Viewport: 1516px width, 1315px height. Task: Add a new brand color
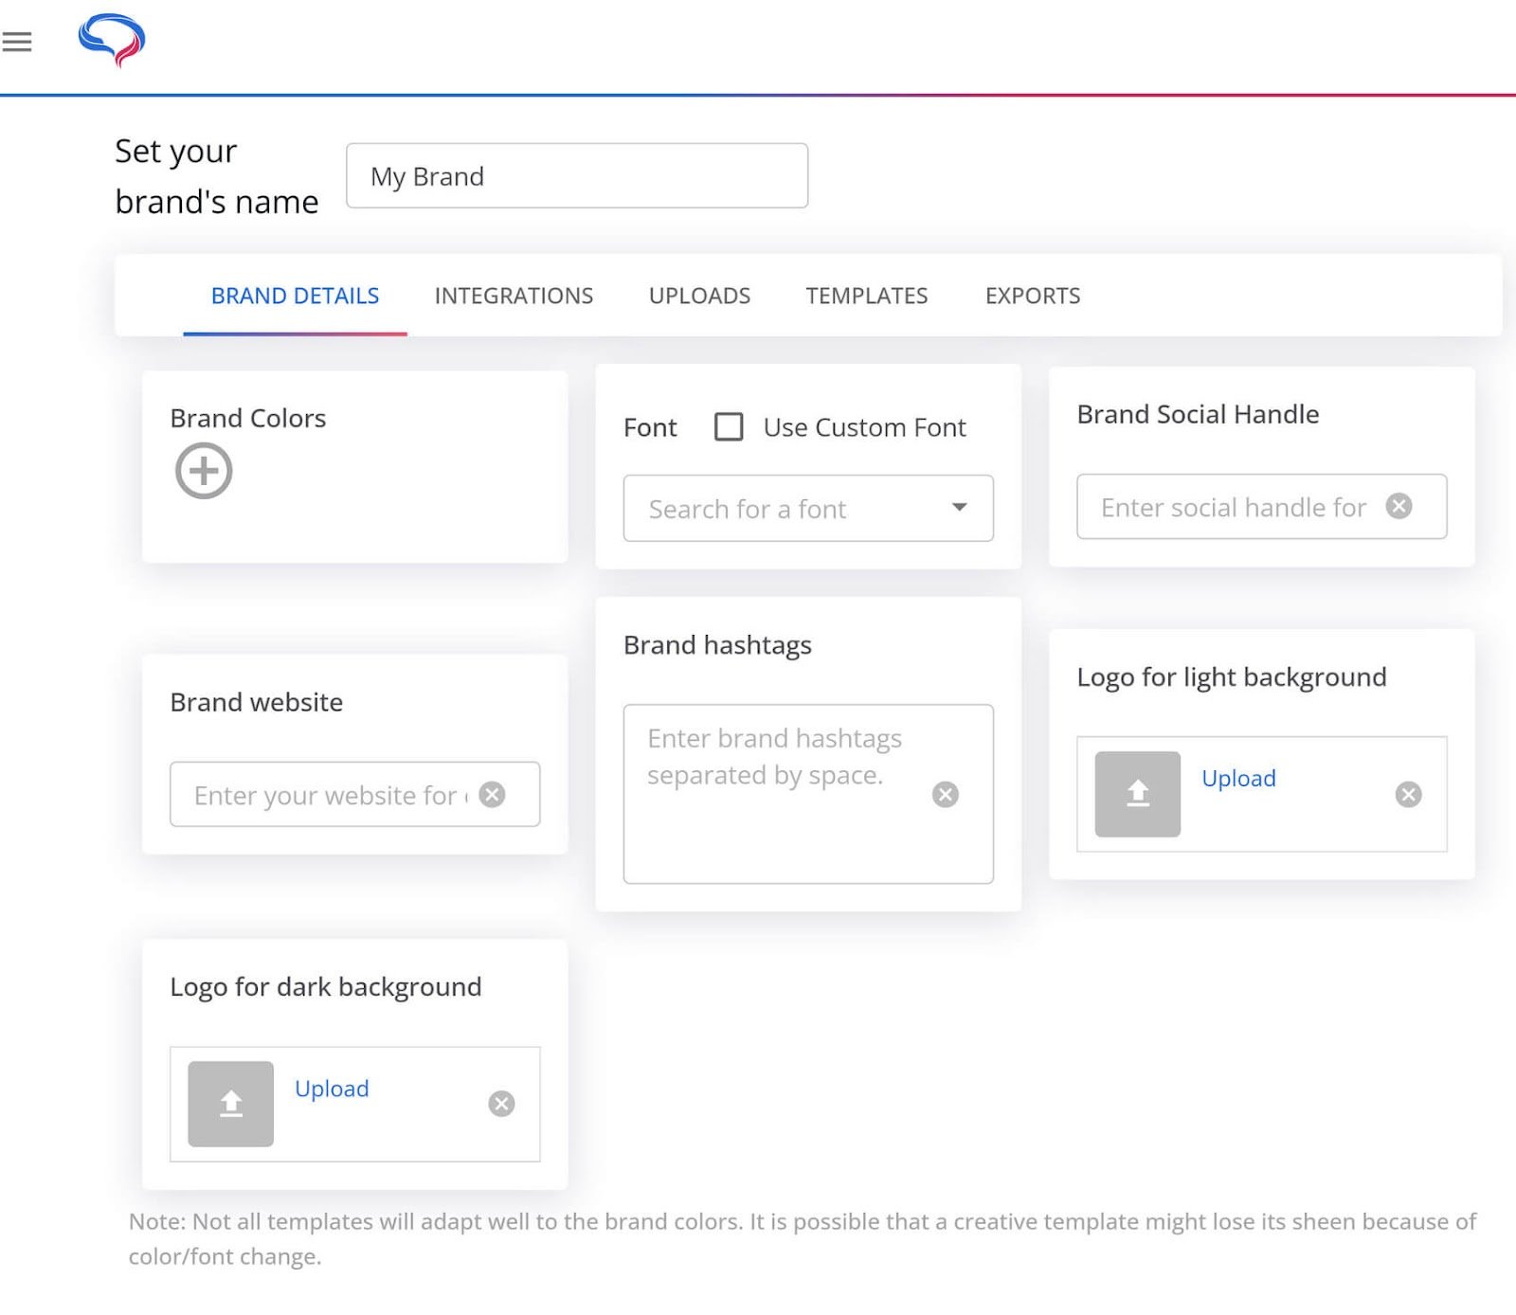tap(204, 470)
